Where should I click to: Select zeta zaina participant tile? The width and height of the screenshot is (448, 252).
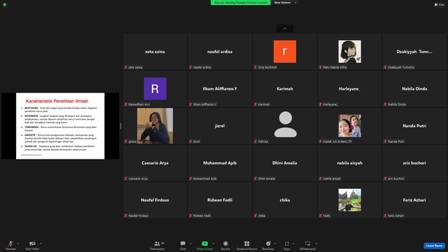[x=155, y=52]
